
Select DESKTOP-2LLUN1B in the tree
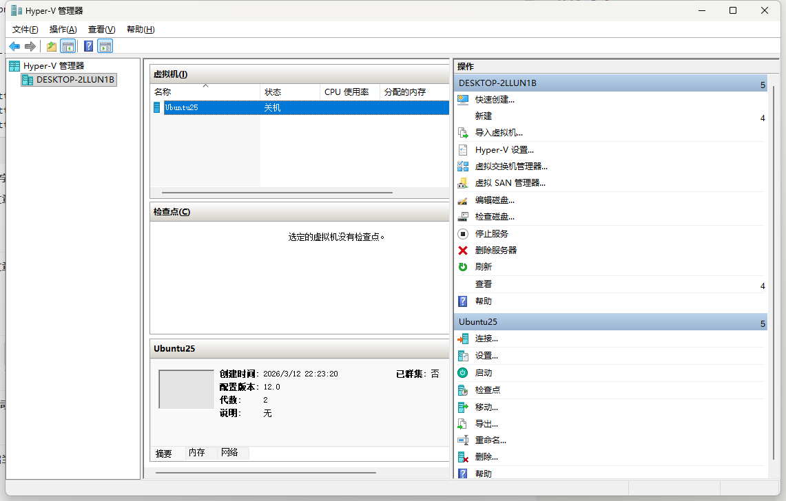click(x=75, y=80)
